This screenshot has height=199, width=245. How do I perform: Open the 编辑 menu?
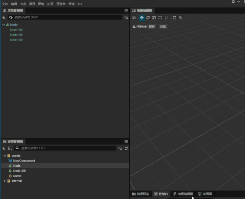pos(14,4)
